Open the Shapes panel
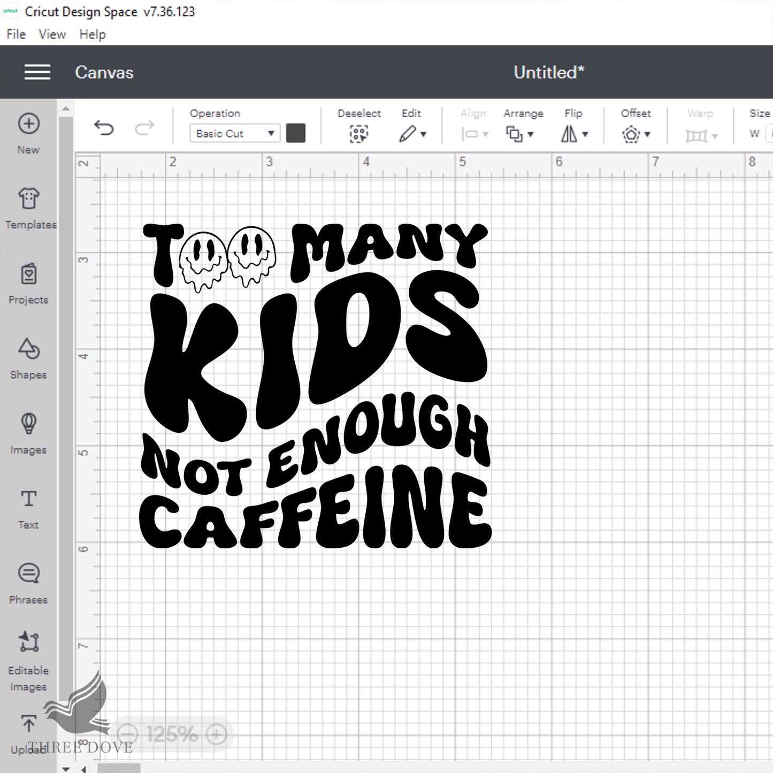The image size is (773, 773). (x=28, y=358)
